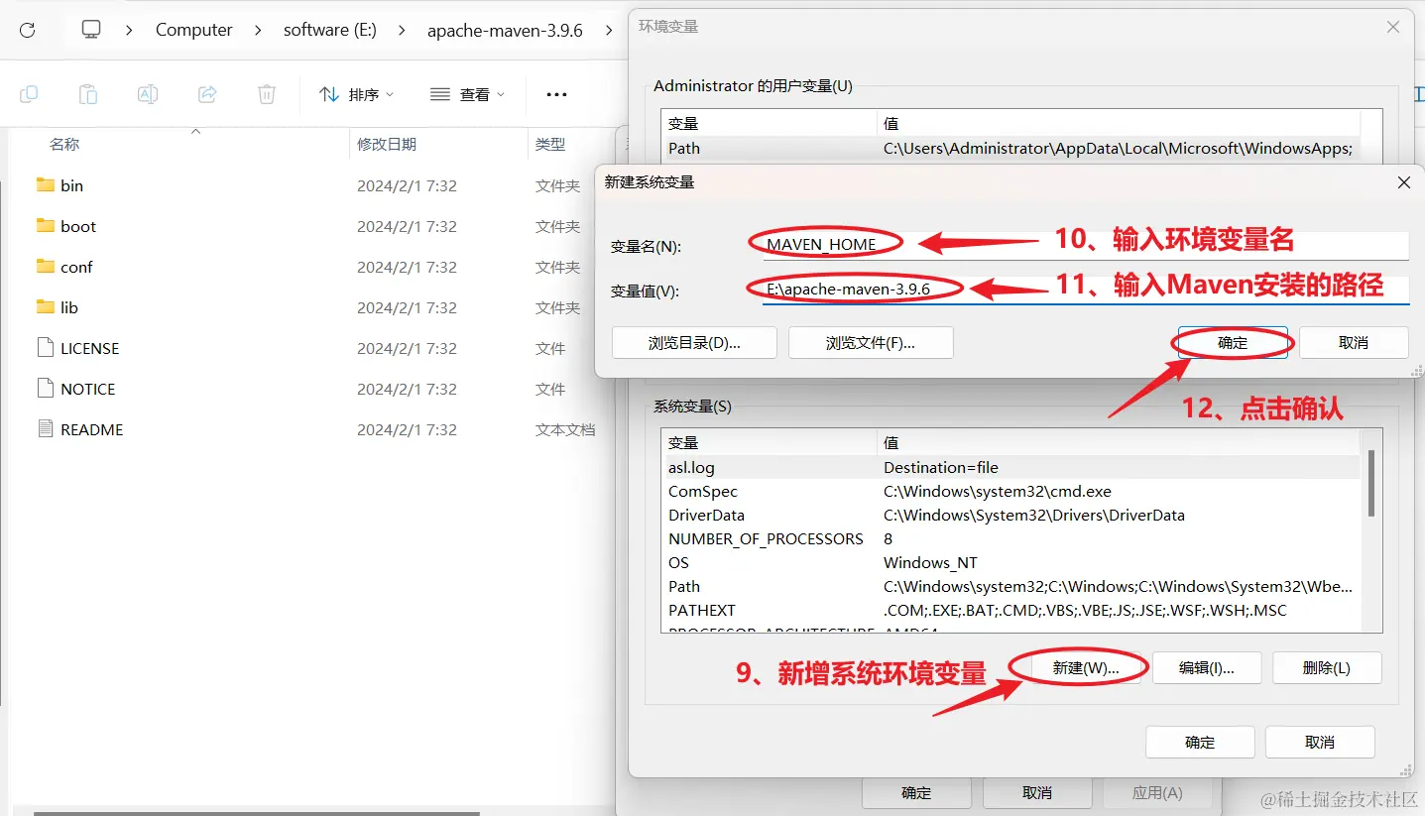The width and height of the screenshot is (1425, 816).
Task: Expand the chevron after software (E:) breadcrumb
Action: (x=402, y=30)
